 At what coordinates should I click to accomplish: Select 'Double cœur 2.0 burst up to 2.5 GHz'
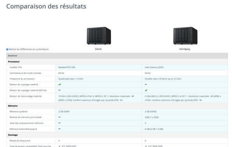pos(163,79)
